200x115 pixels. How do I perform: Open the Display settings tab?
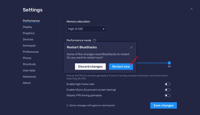27,27
